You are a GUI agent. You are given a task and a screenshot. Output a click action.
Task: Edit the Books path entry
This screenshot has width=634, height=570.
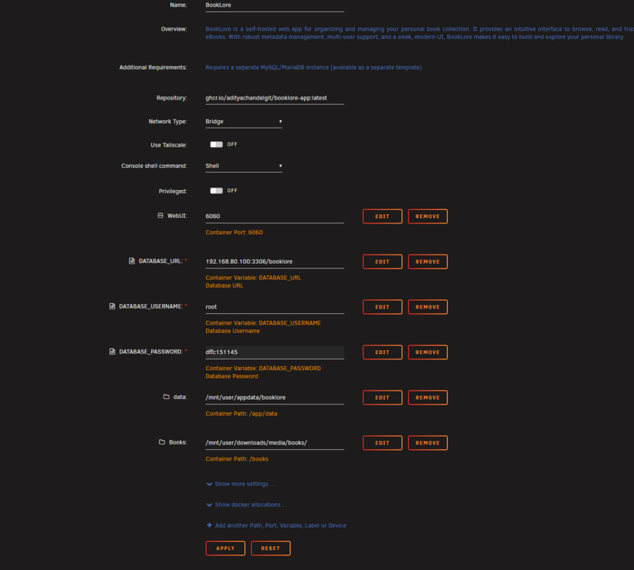[x=382, y=442]
